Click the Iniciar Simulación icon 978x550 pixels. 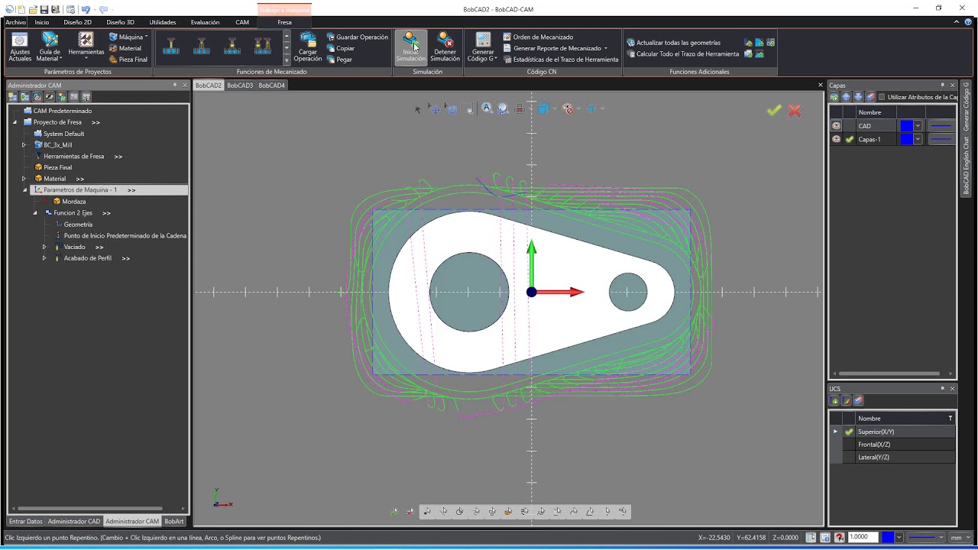tap(410, 47)
